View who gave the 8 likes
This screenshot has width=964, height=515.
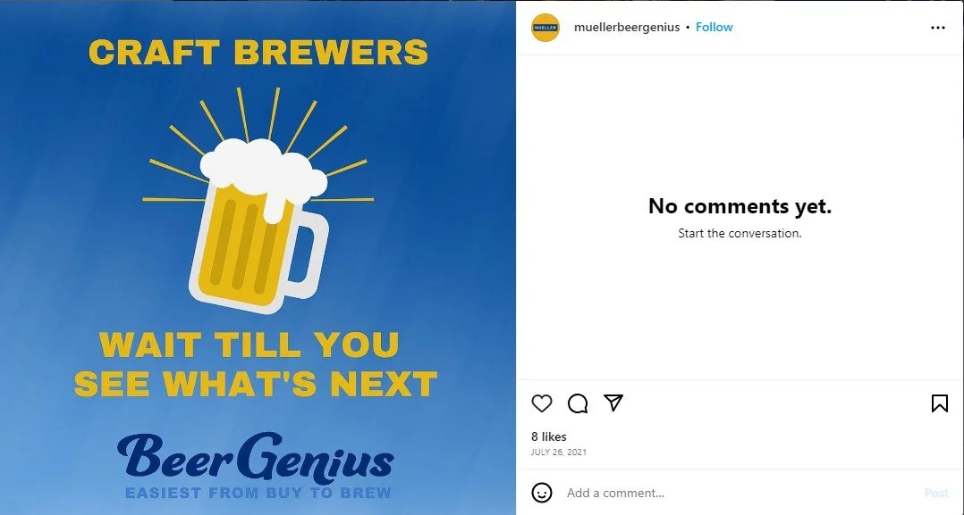pos(549,436)
